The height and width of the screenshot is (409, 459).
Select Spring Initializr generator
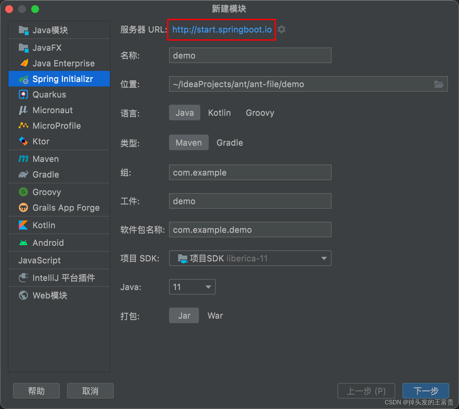click(x=59, y=79)
